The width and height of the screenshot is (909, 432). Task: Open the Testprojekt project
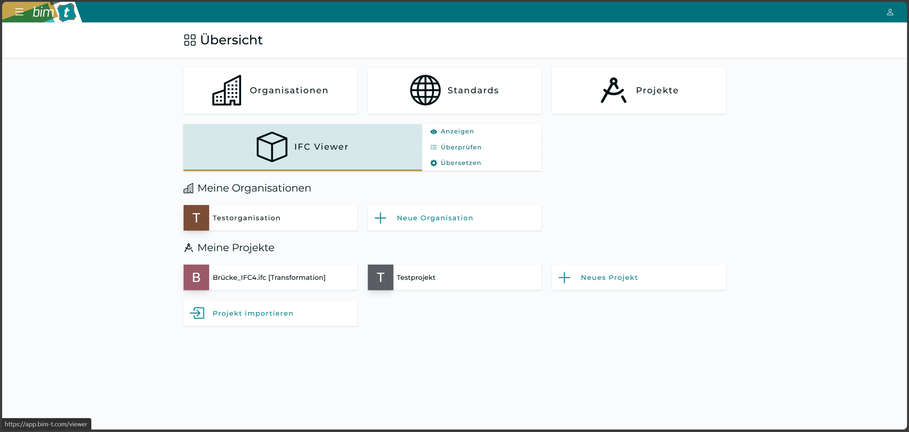click(416, 277)
